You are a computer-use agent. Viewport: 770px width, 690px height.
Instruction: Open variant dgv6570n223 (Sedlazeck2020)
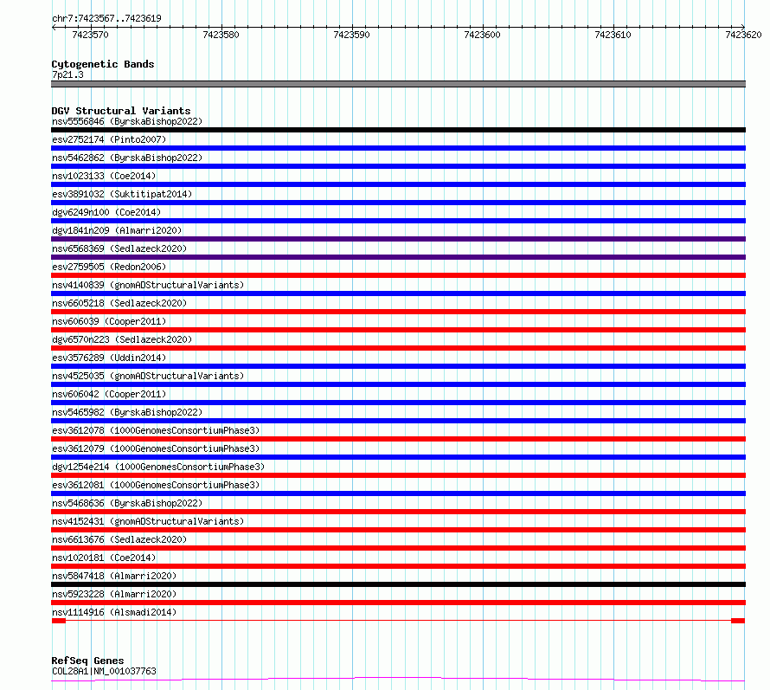[x=122, y=339]
